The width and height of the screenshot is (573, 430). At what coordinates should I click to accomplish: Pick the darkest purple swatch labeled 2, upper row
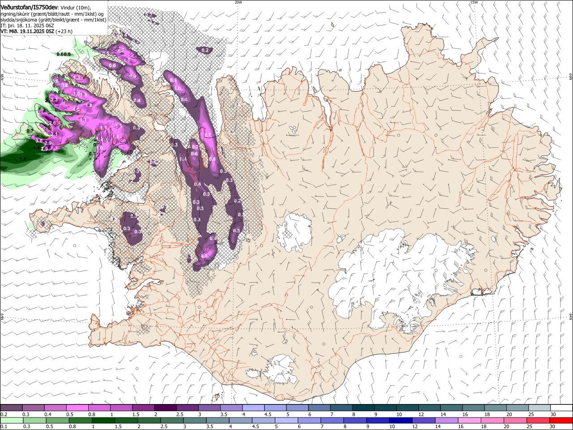pyautogui.click(x=165, y=408)
